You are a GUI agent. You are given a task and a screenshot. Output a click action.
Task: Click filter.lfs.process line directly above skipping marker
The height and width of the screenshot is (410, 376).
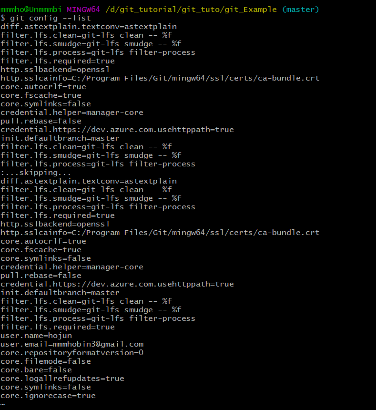click(x=98, y=164)
